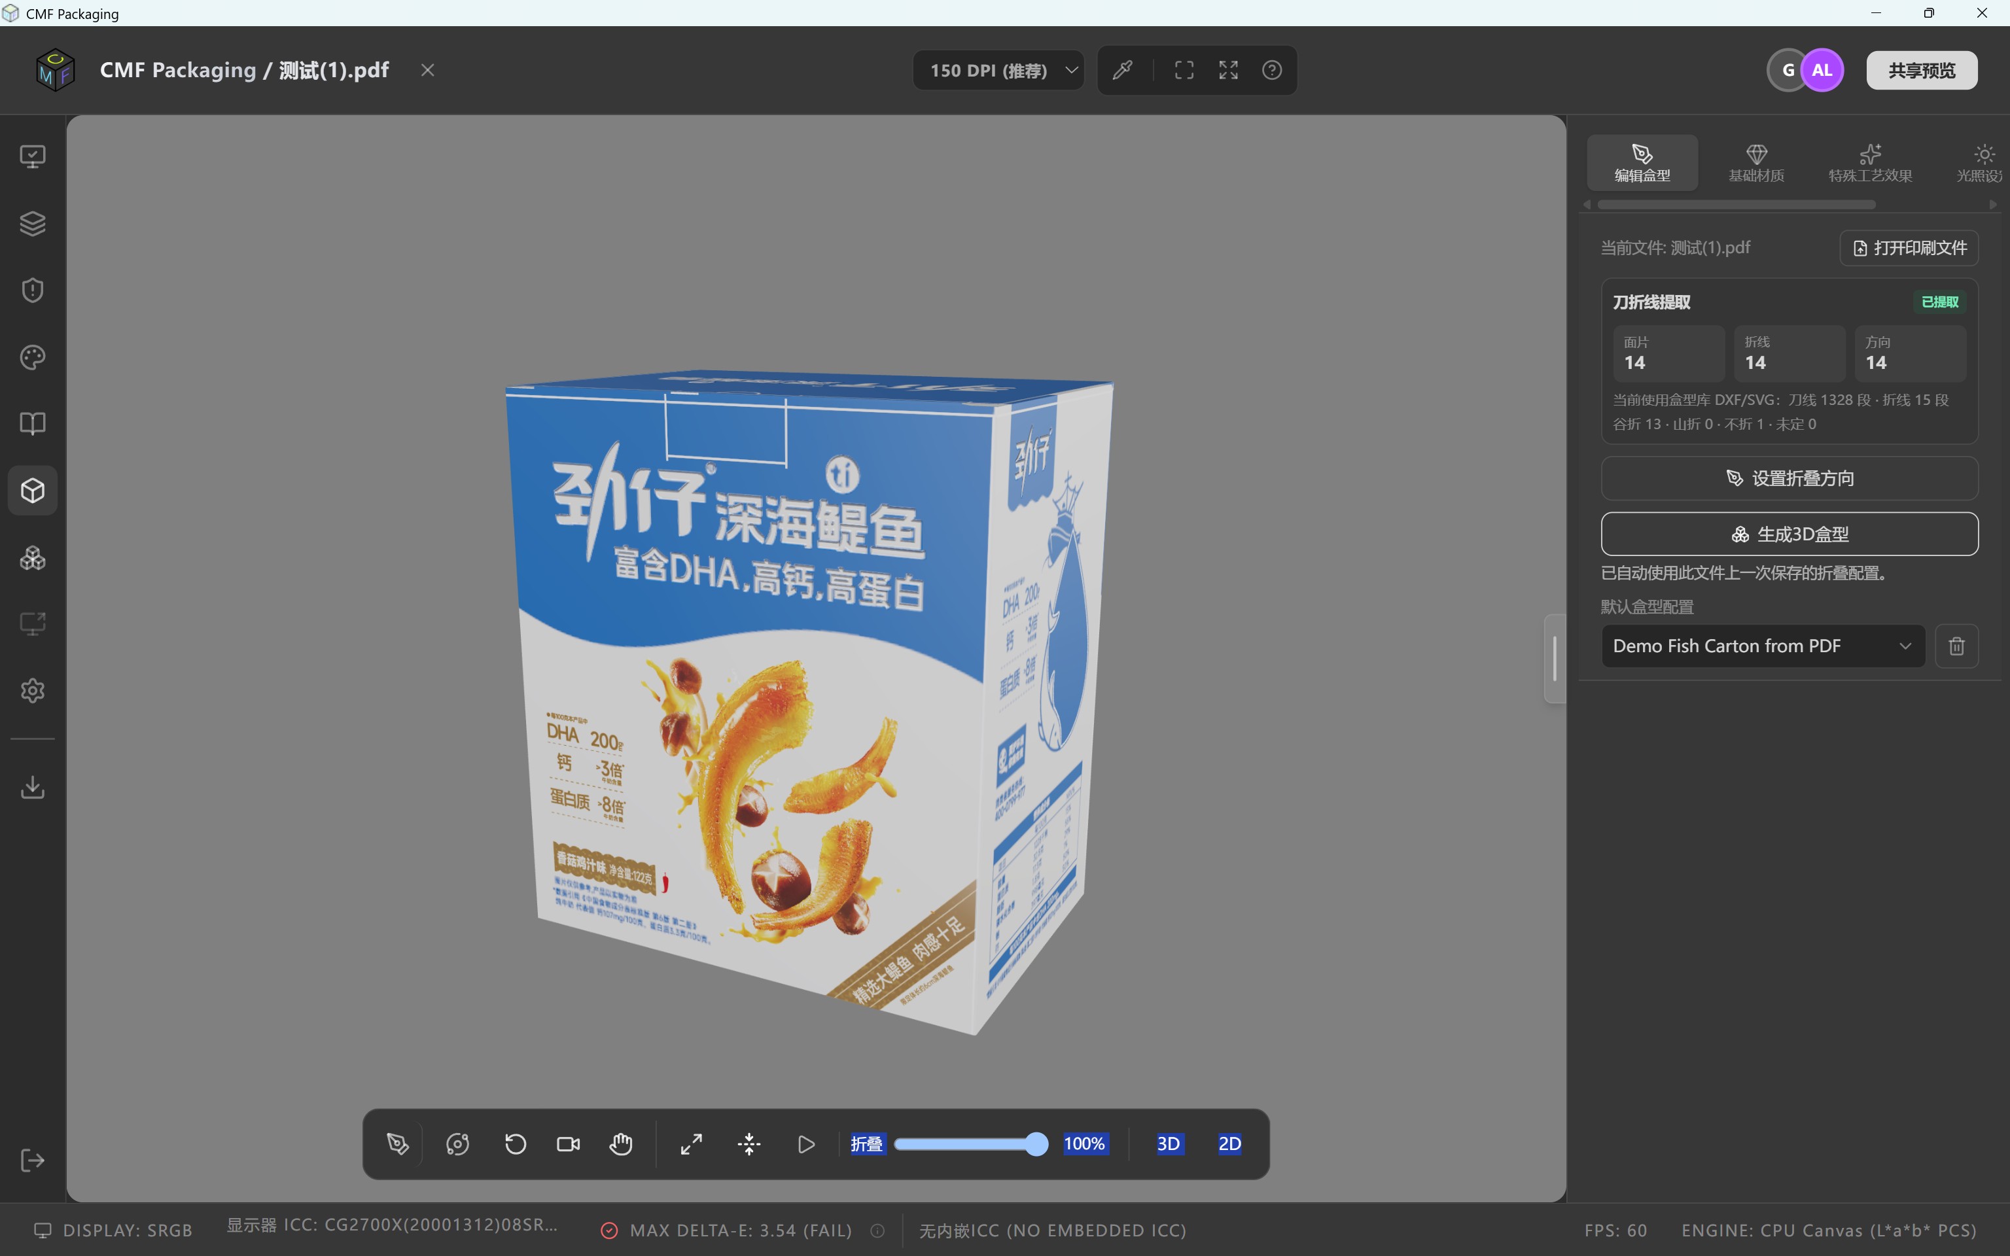Reset view with the undo arrow icon
2010x1256 pixels.
click(515, 1144)
